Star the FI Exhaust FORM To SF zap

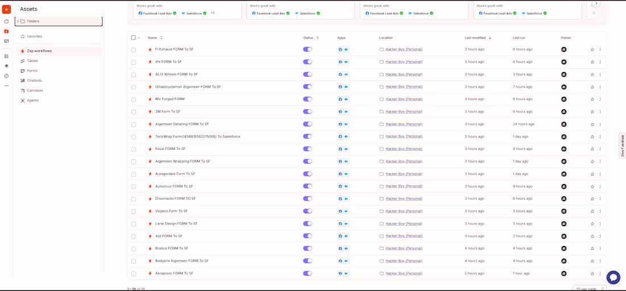tap(592, 49)
